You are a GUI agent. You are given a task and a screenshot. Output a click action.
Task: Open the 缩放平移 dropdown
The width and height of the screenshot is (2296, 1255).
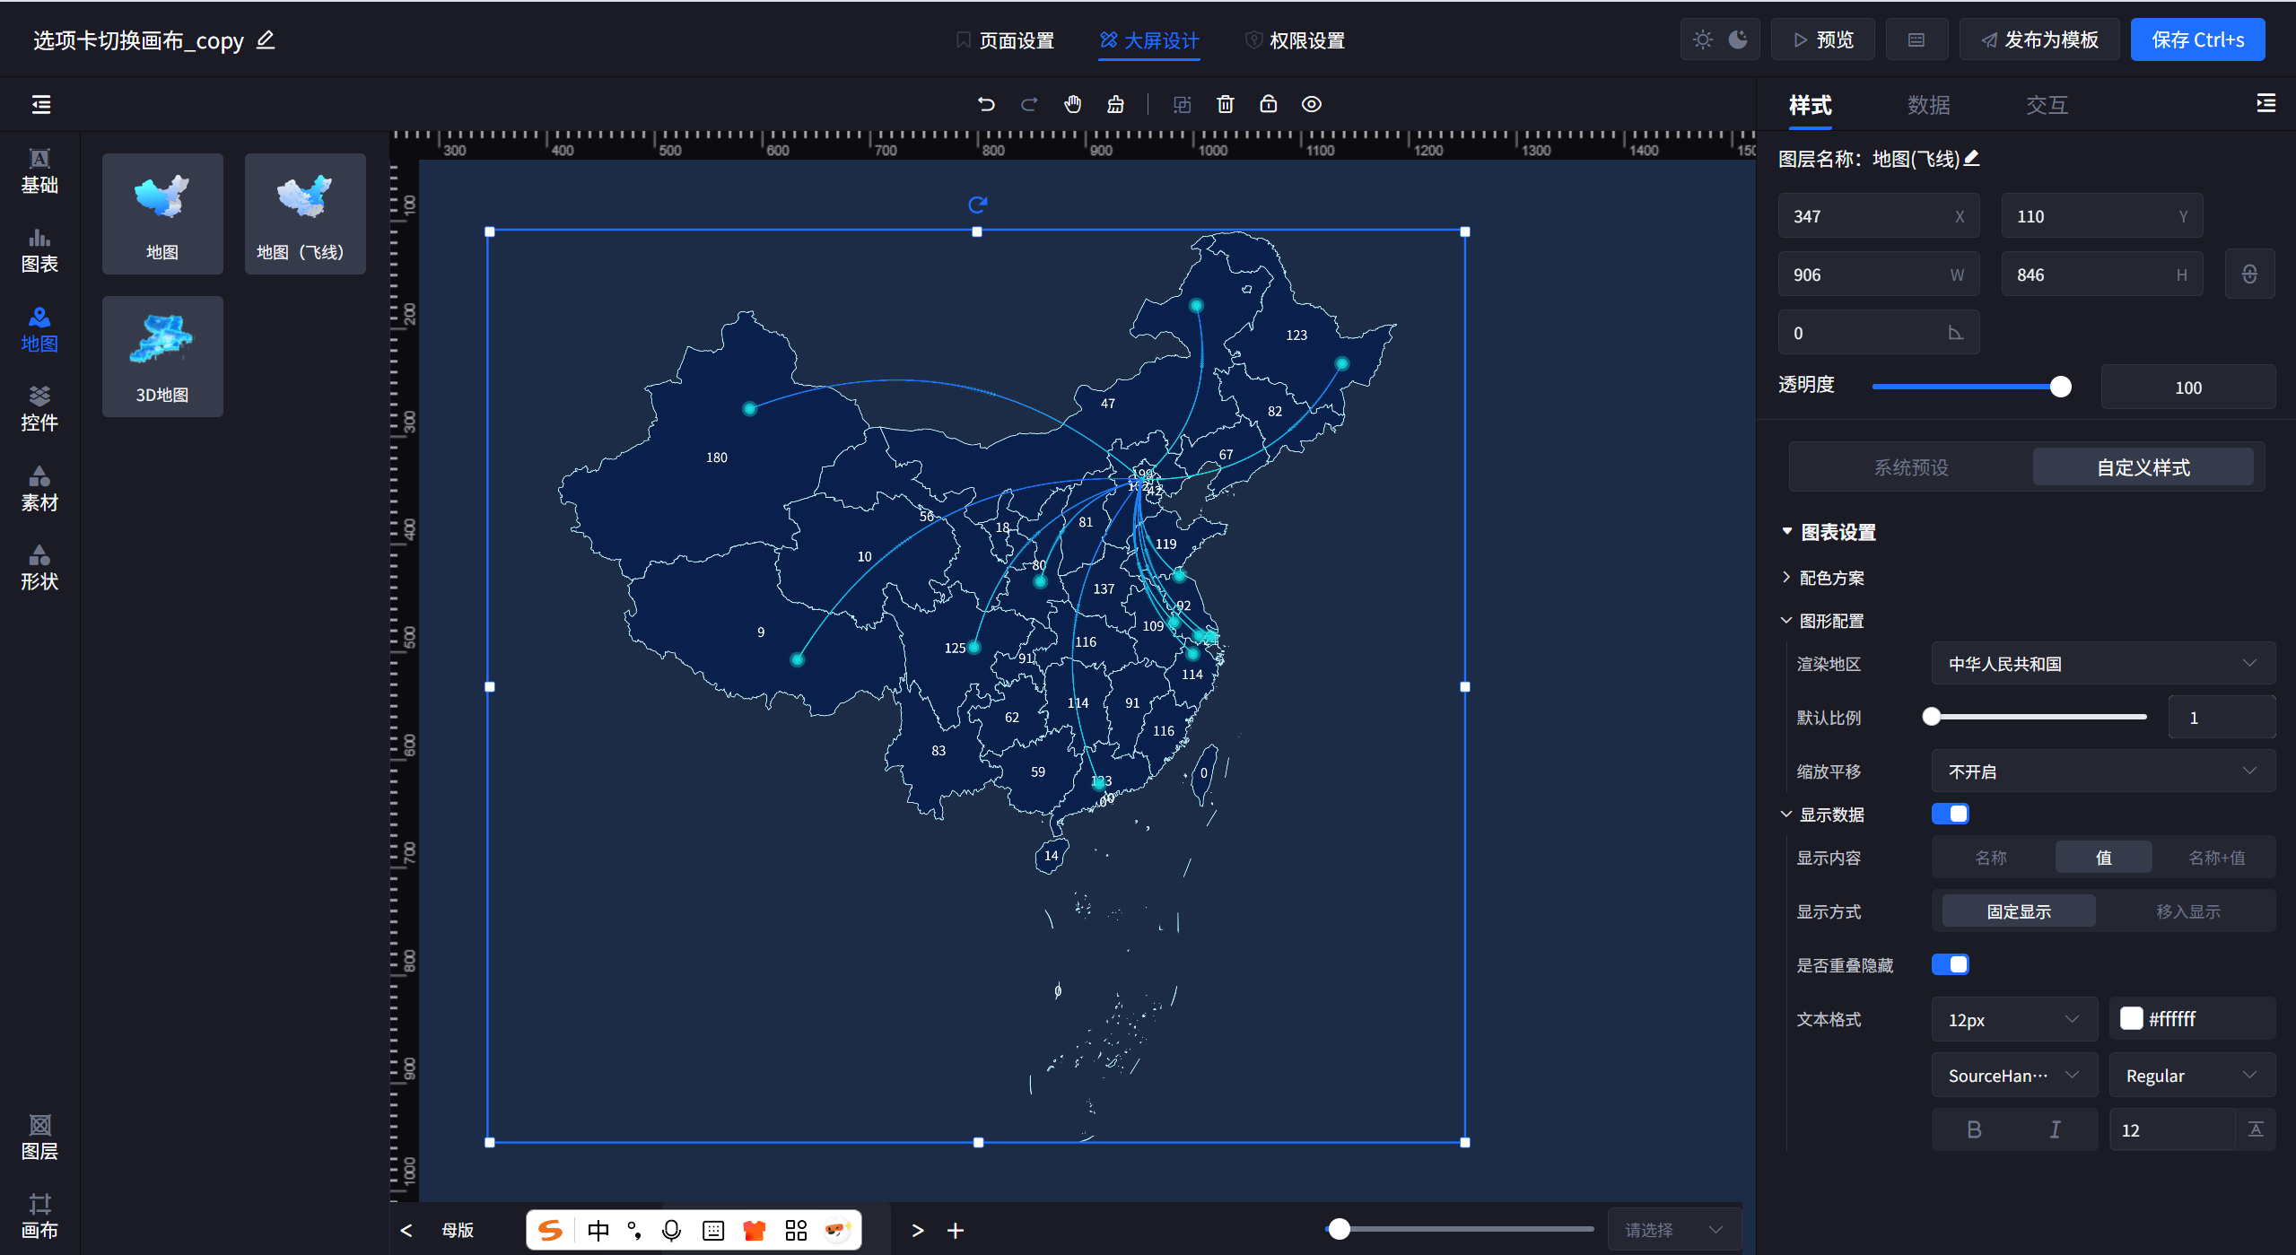click(x=2102, y=771)
